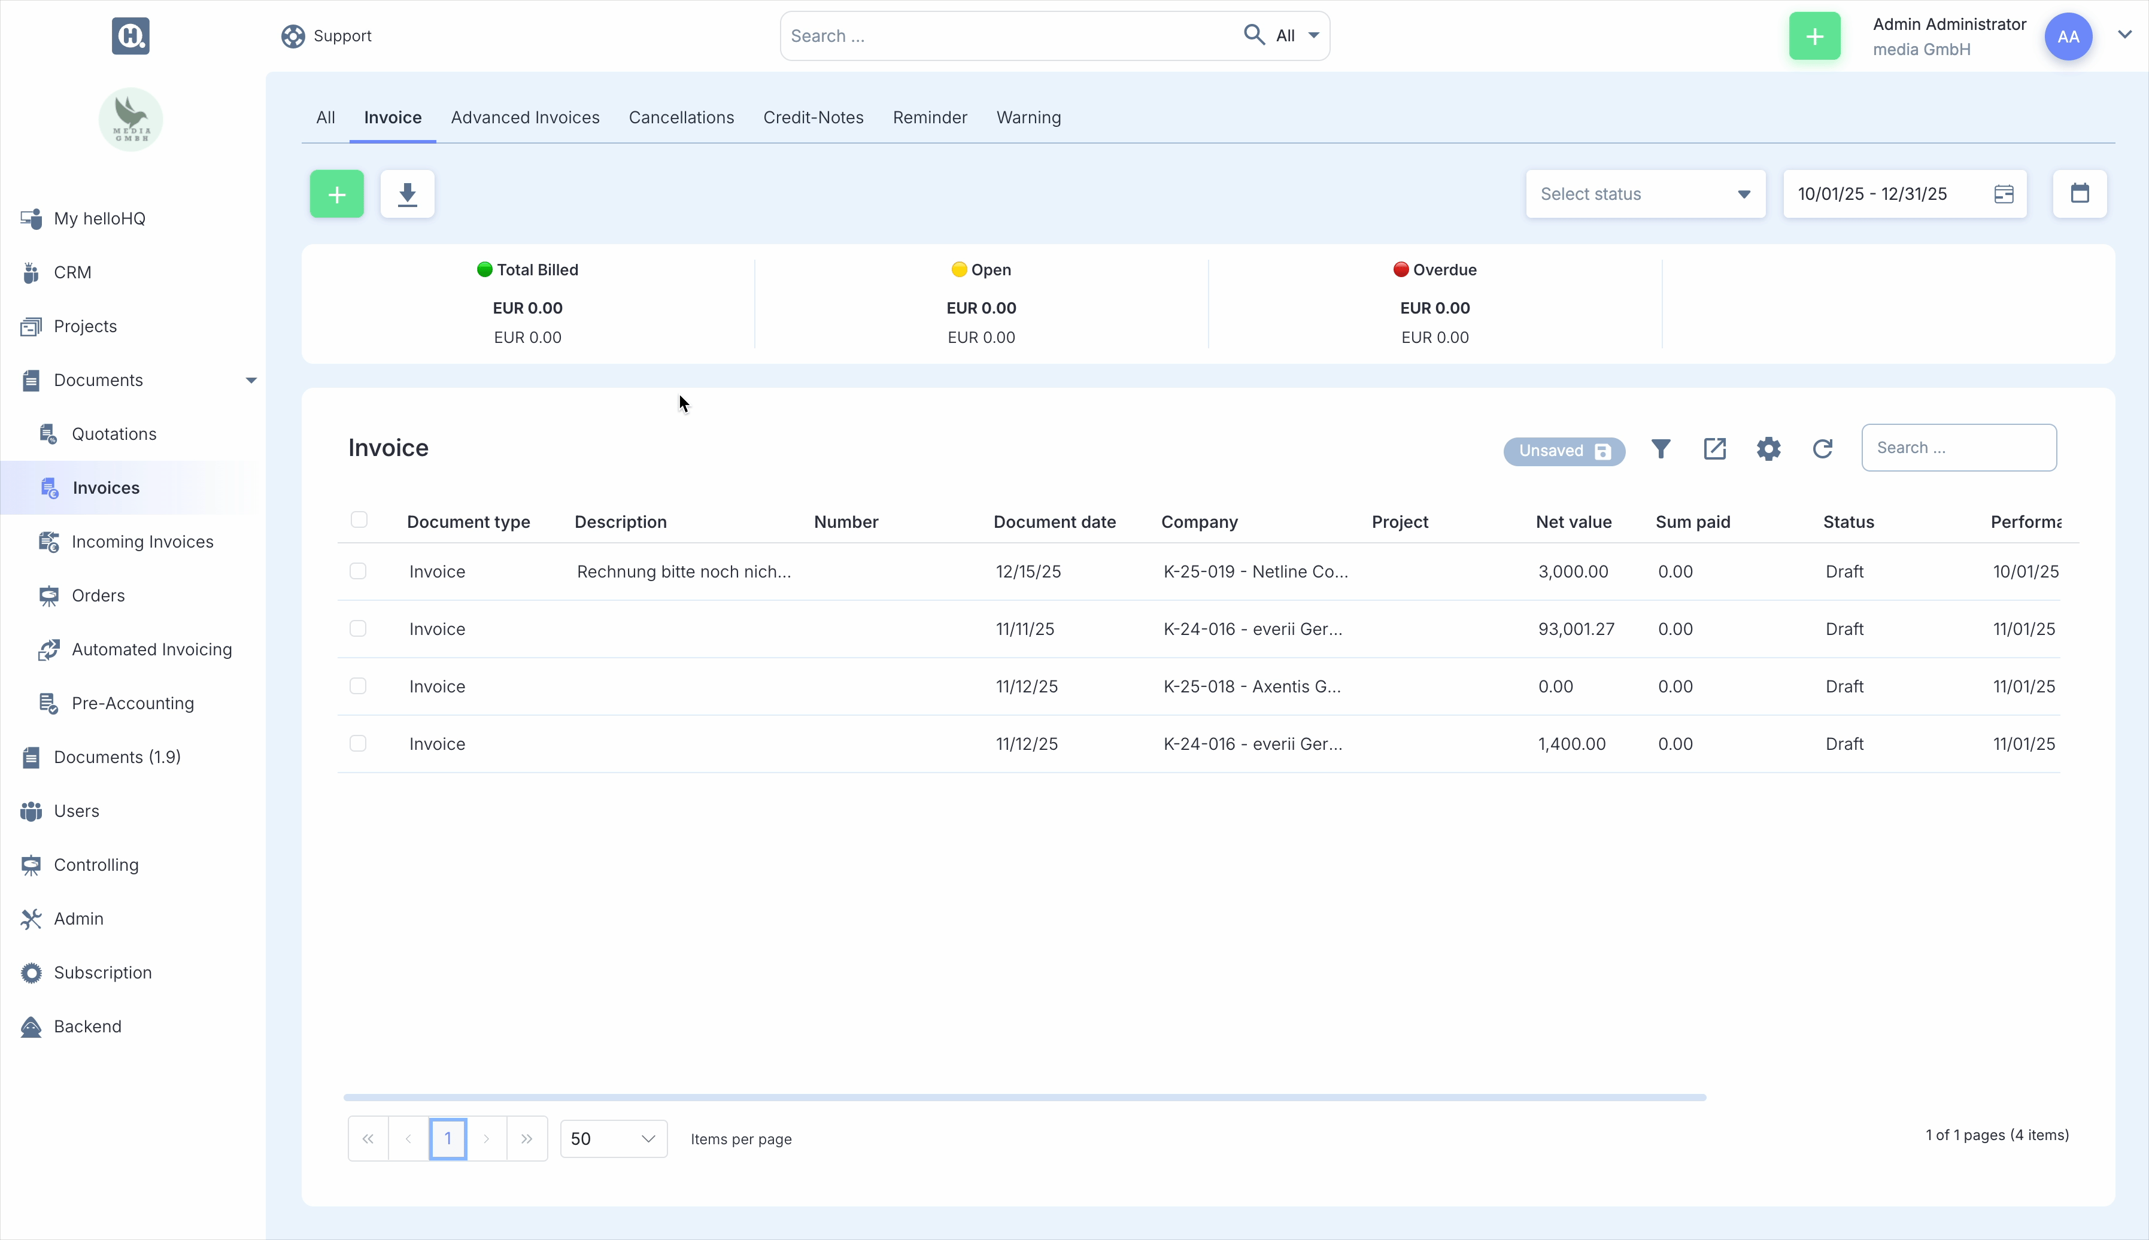Switch to the Credit-Notes tab
This screenshot has height=1240, width=2149.
pos(812,117)
